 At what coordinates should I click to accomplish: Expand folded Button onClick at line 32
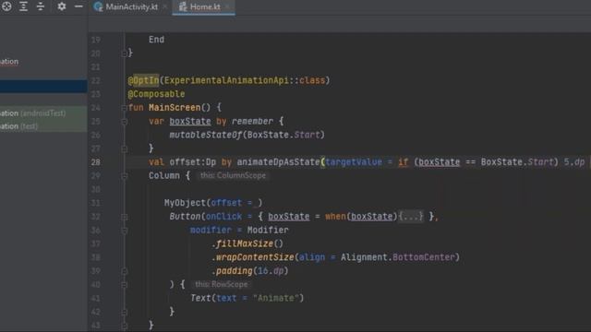125,217
